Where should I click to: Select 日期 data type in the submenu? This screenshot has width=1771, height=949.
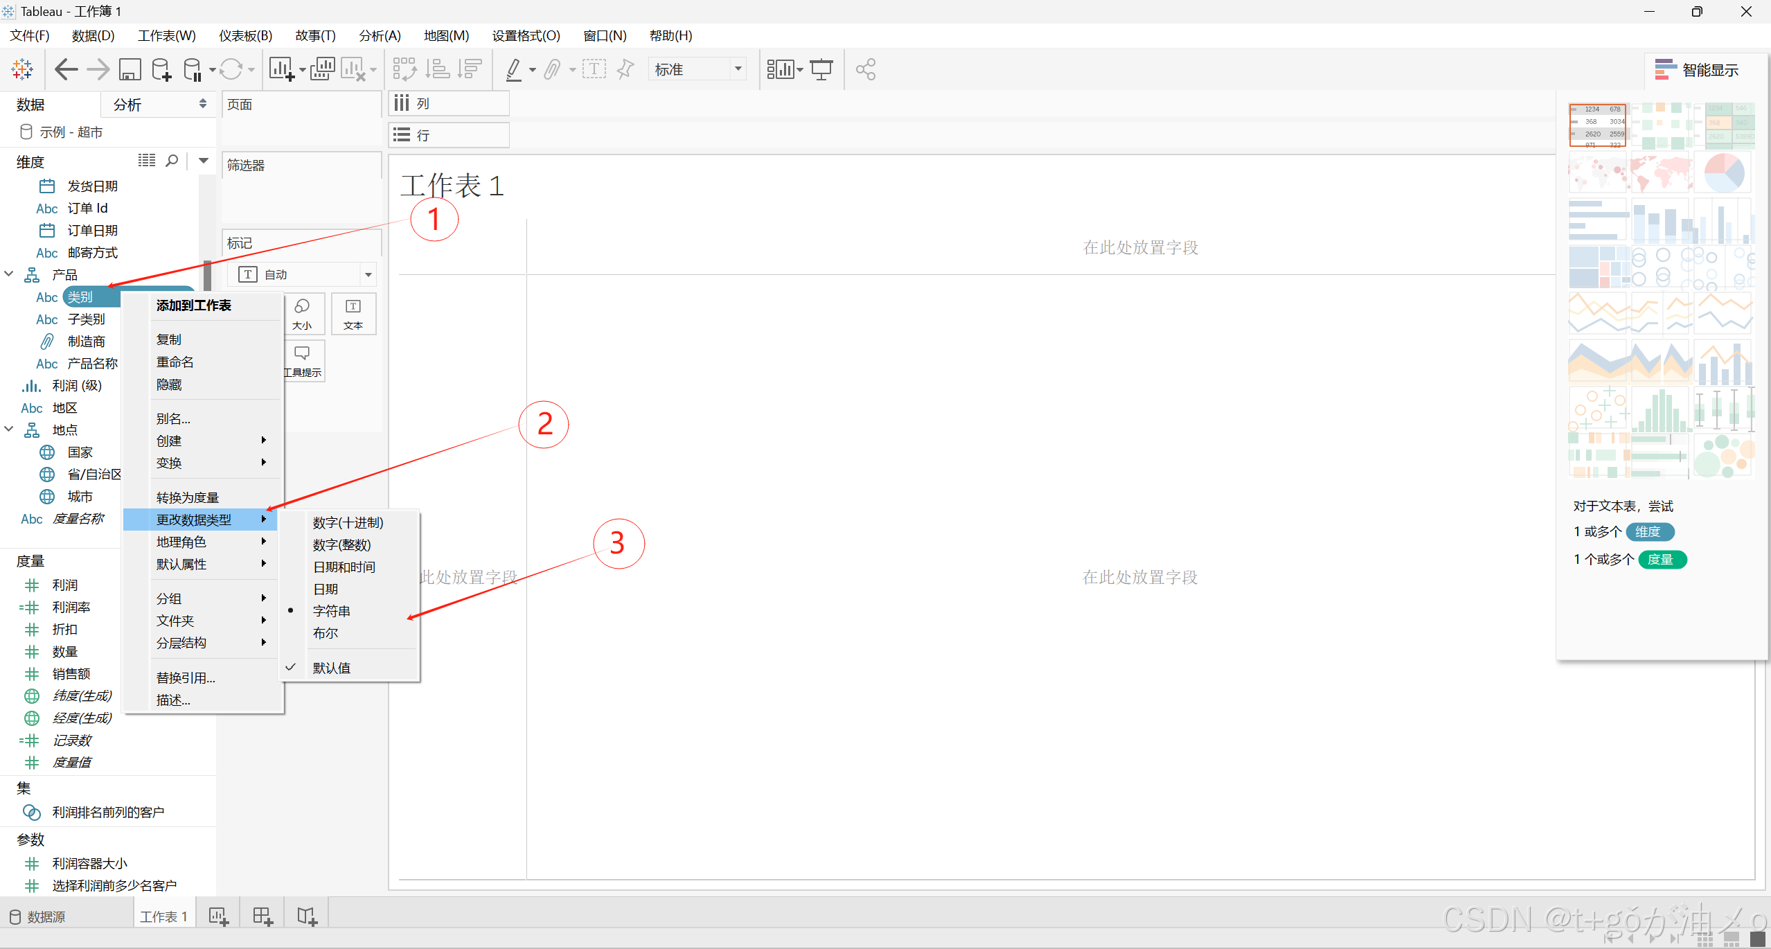tap(326, 589)
